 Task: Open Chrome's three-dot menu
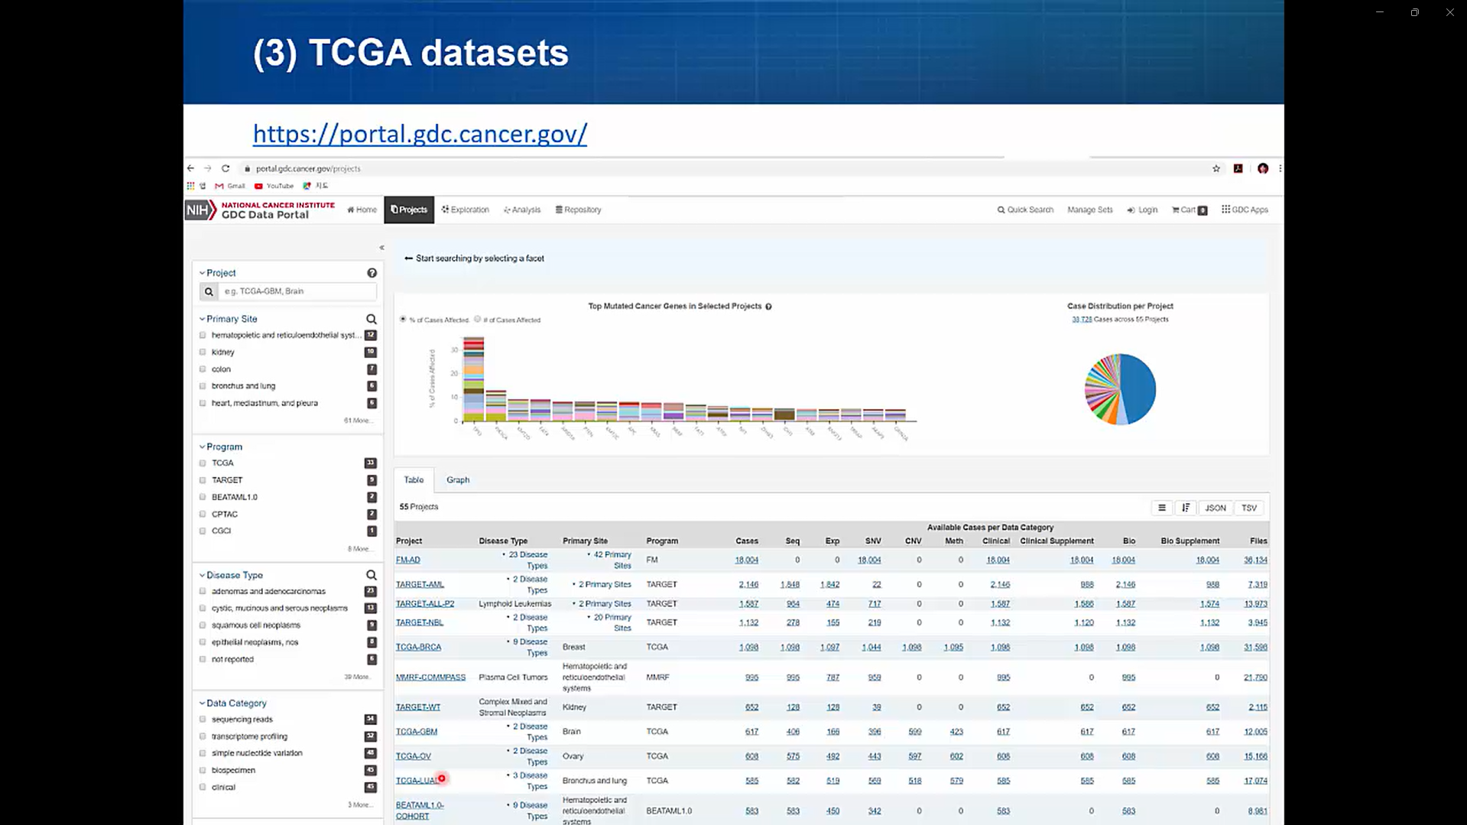tap(1280, 168)
